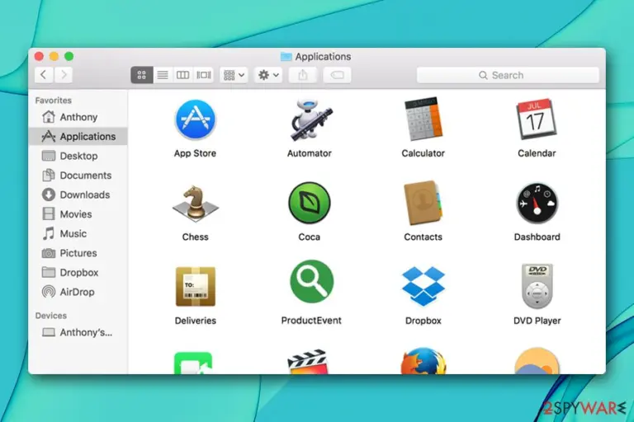634x422 pixels.
Task: Open the App Store application icon
Action: point(196,120)
